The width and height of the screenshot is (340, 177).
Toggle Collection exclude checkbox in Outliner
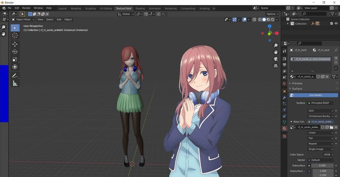[x=331, y=24]
